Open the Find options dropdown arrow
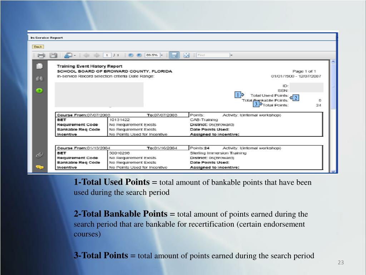Image resolution: width=366 pixels, height=275 pixels. tap(232, 56)
